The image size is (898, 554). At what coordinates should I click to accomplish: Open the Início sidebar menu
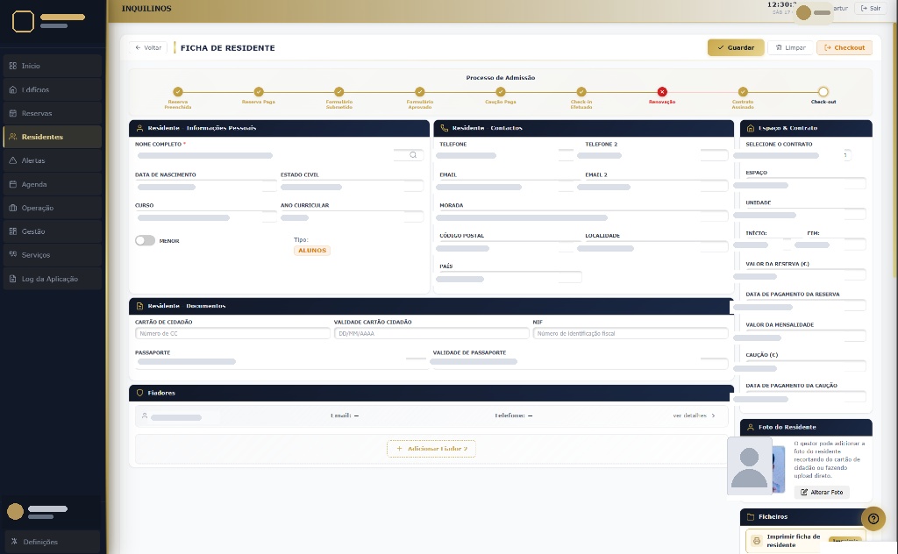tap(52, 66)
